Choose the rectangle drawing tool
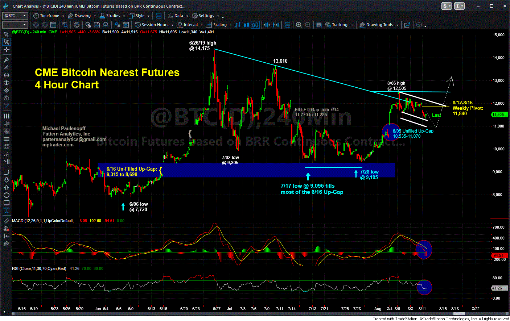This screenshot has height=321, width=510. tap(6, 203)
